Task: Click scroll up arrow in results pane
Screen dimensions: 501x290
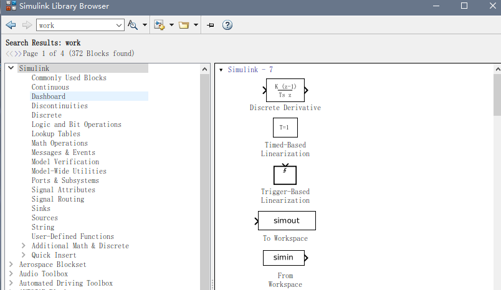Action: coord(497,69)
